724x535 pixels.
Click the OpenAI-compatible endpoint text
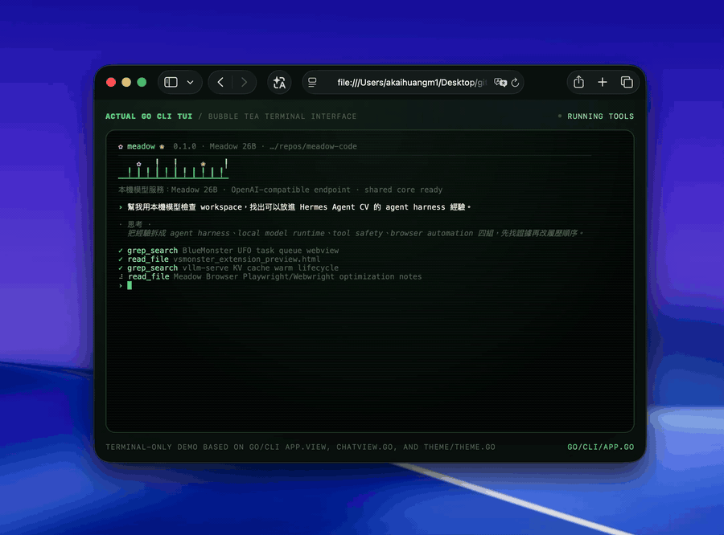tap(290, 190)
